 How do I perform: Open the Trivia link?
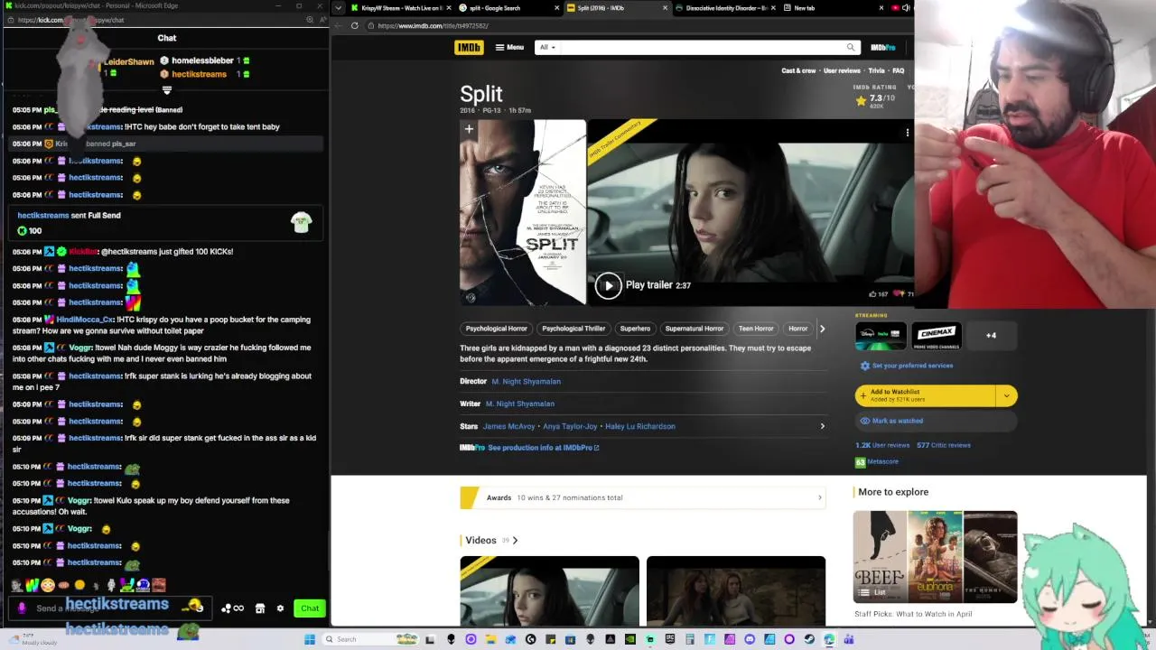876,70
